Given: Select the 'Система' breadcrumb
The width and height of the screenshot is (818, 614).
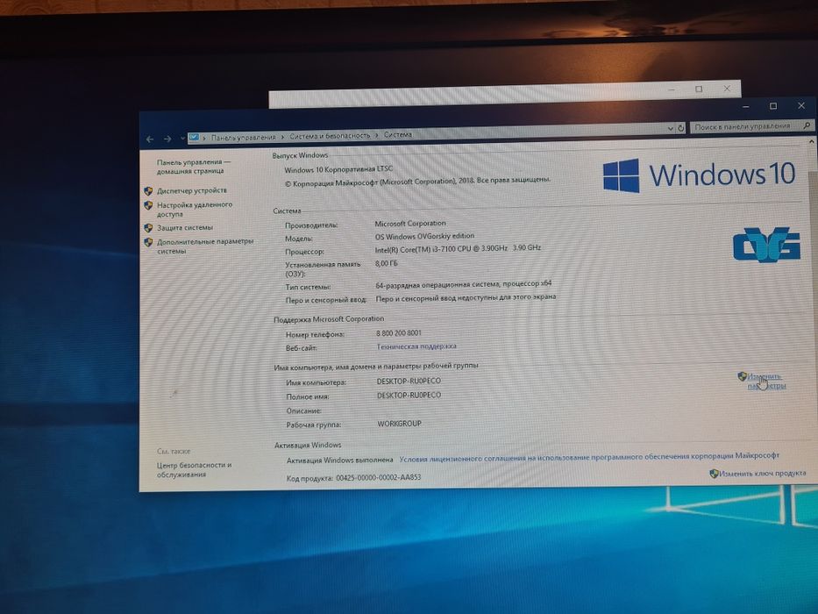Looking at the screenshot, I should 398,135.
